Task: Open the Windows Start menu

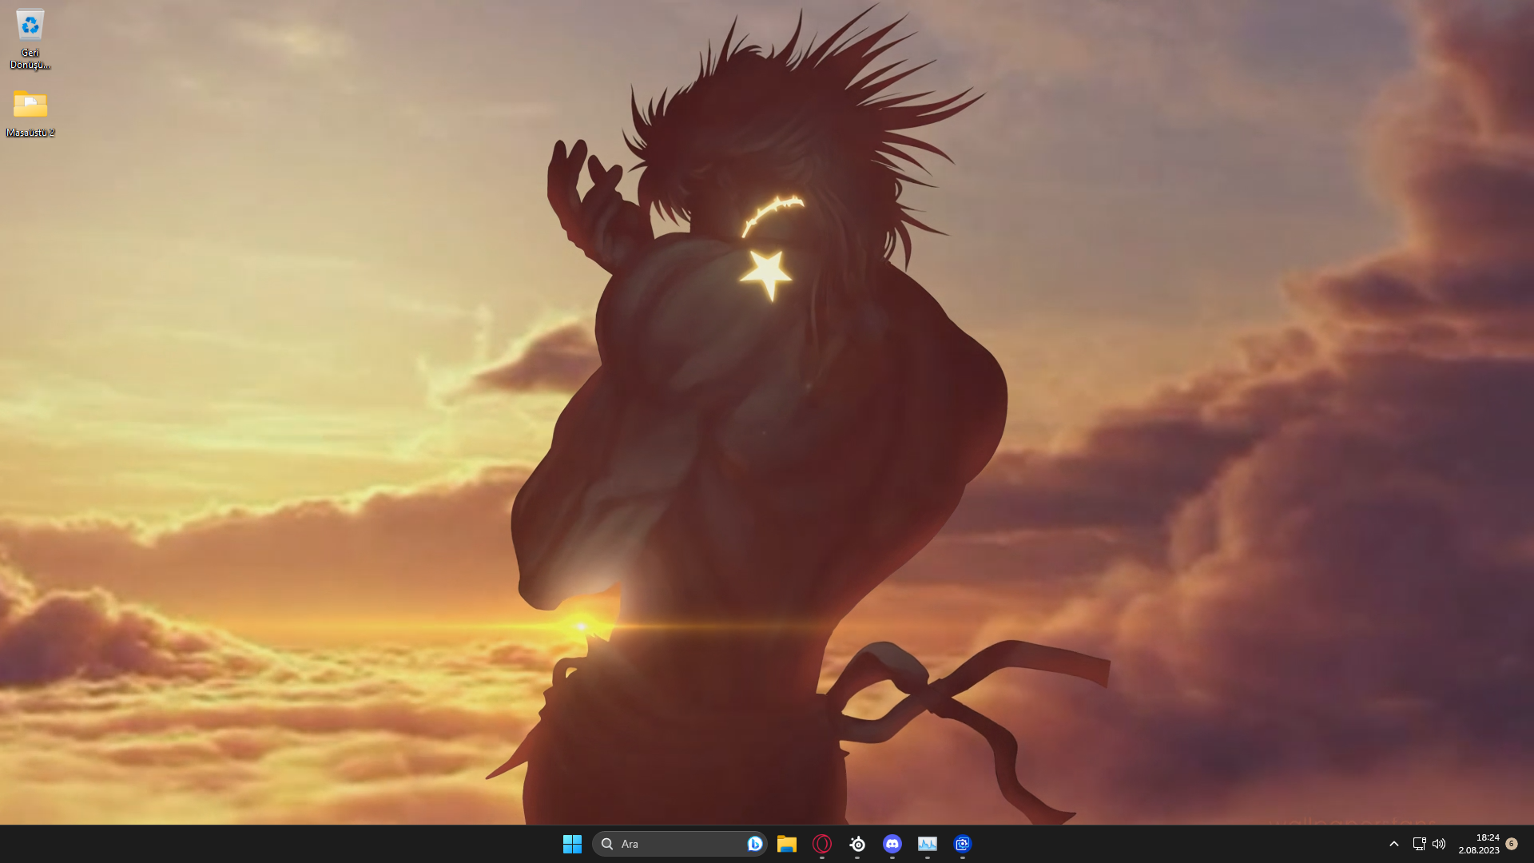Action: (x=572, y=844)
